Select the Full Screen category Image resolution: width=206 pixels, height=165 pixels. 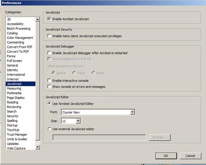20,61
